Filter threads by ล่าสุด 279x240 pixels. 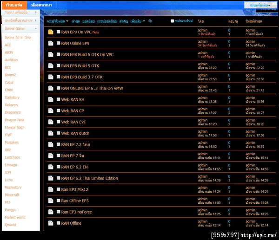[76, 21]
